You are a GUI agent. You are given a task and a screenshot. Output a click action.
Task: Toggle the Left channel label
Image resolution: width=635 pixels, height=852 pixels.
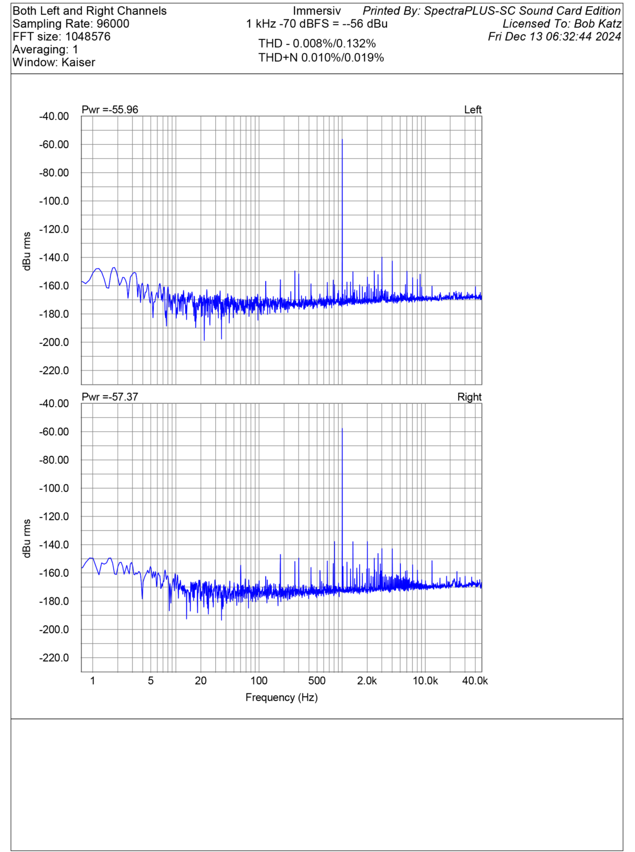coord(474,109)
